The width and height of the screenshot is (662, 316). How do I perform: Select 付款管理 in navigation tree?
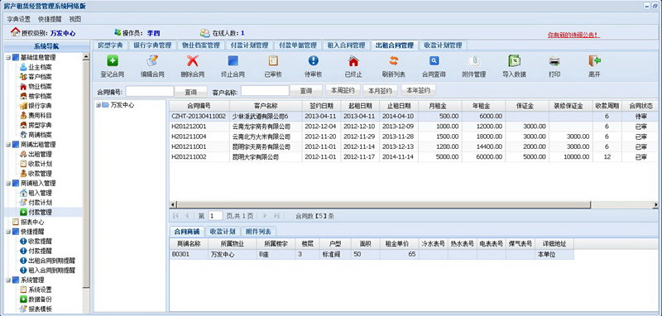point(40,213)
